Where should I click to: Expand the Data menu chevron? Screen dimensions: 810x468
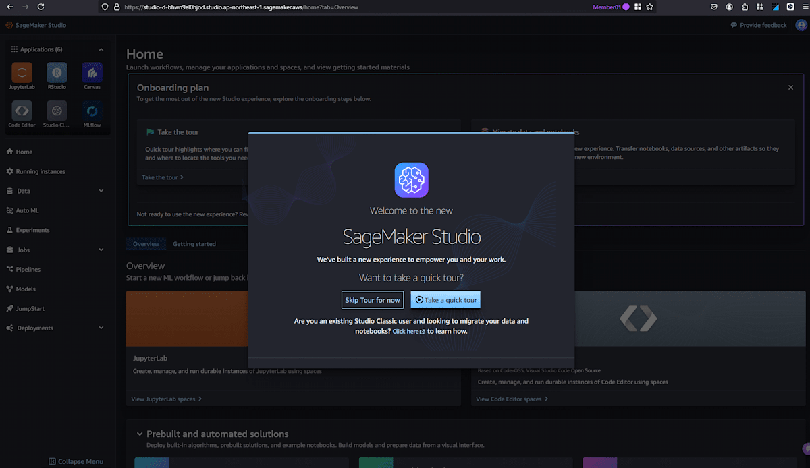coord(101,191)
